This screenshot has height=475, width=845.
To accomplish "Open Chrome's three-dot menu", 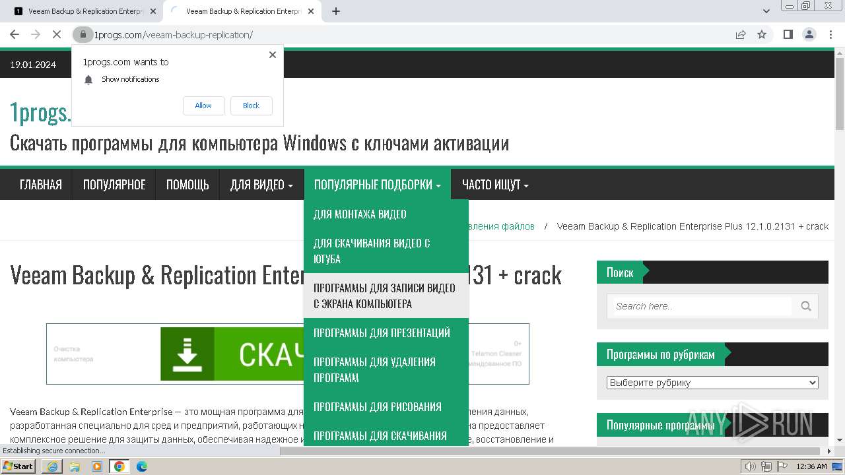I will tap(830, 34).
